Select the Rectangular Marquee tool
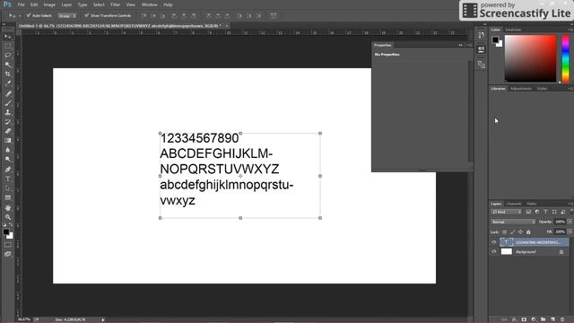 point(8,46)
